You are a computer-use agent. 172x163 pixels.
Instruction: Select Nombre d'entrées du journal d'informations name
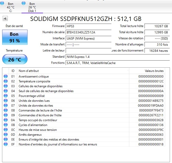click(58, 144)
